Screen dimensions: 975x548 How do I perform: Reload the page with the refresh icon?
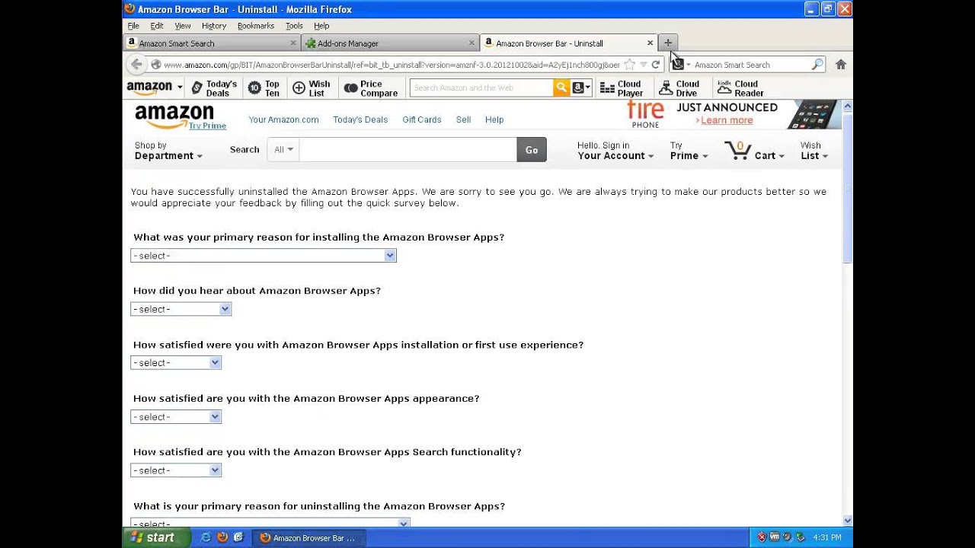pyautogui.click(x=655, y=65)
